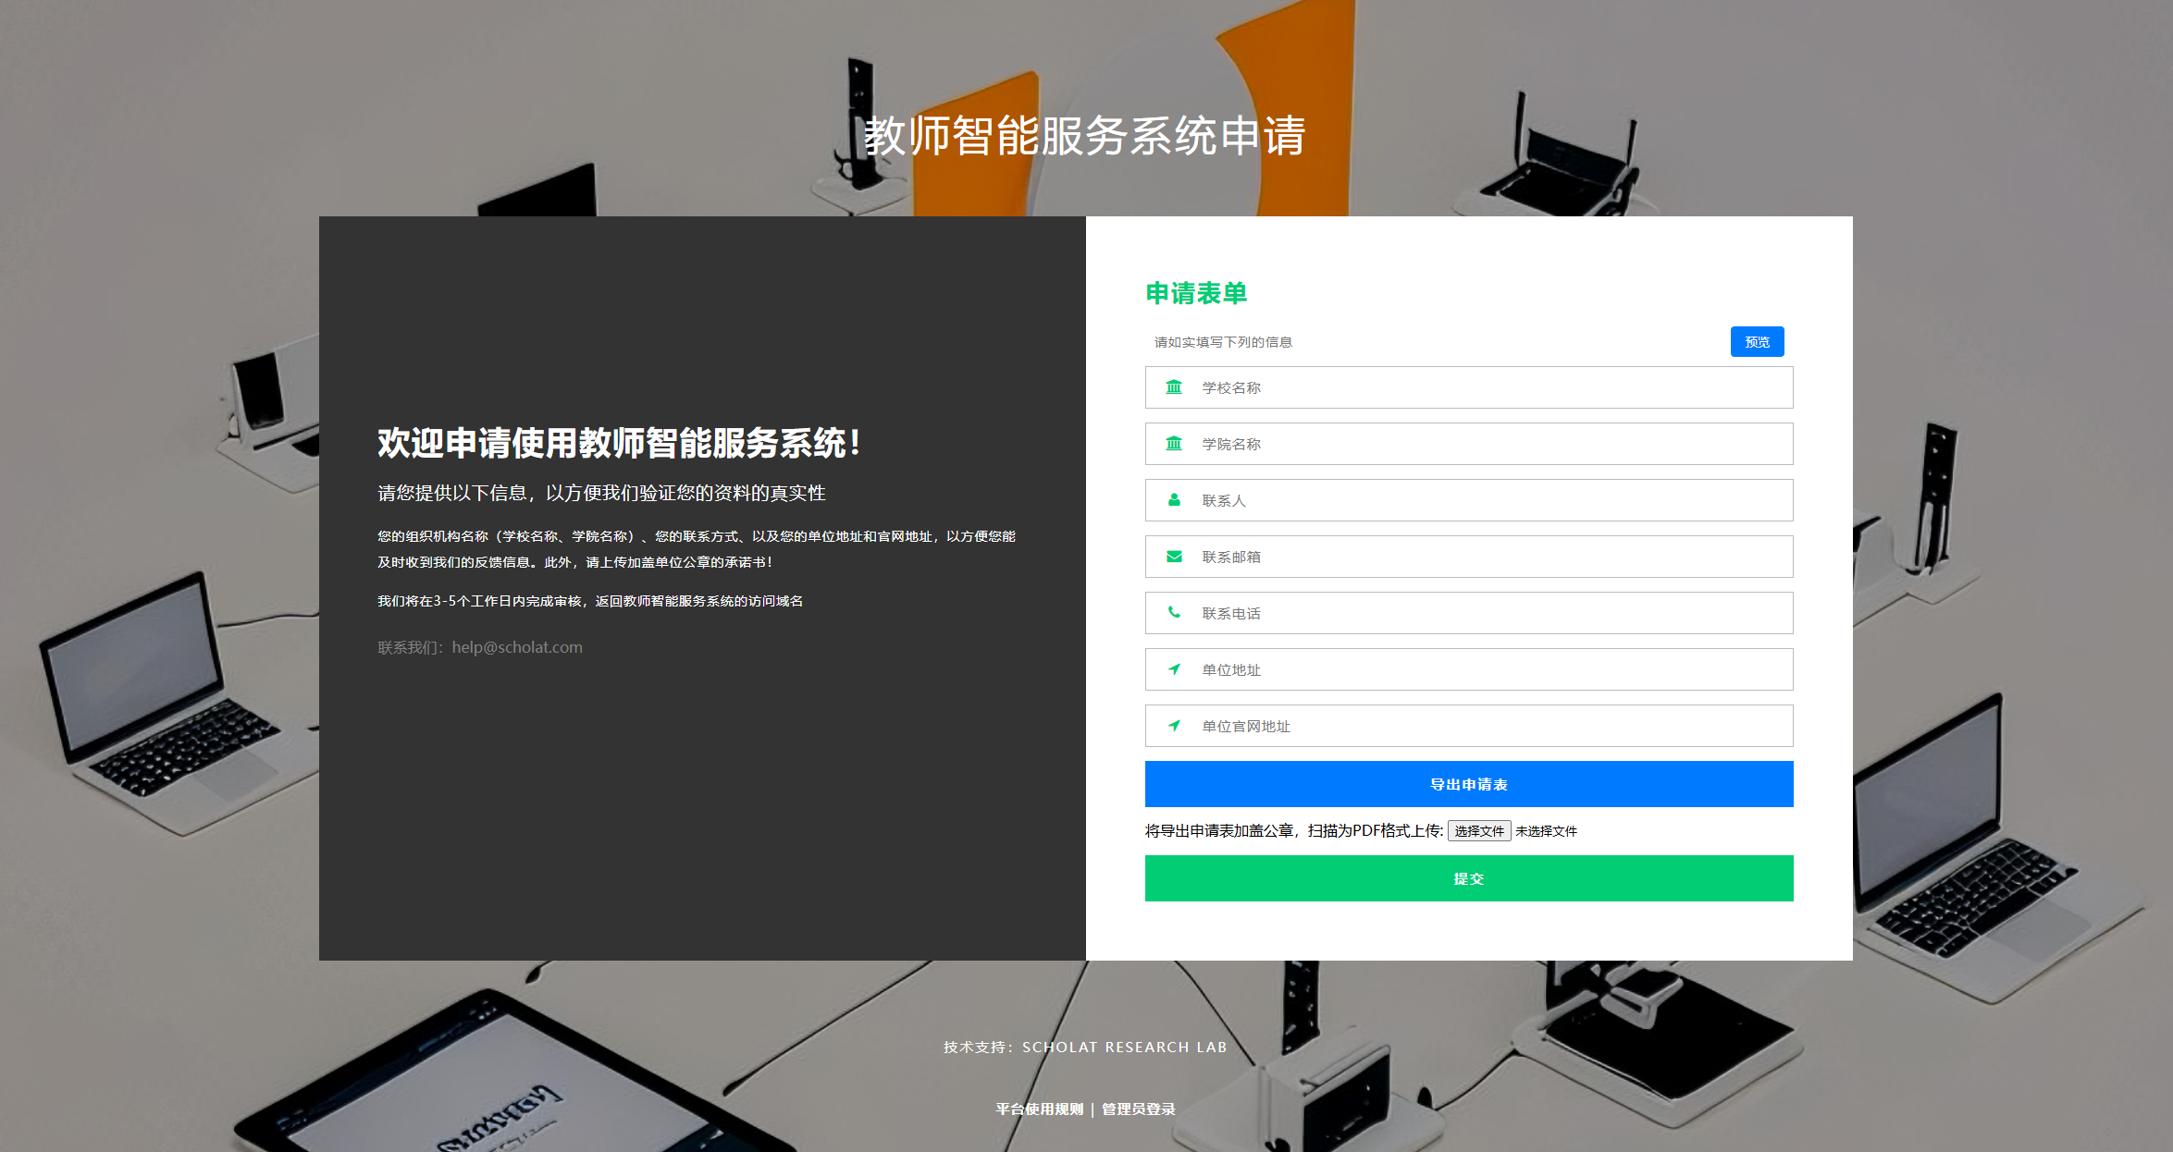Click the 技术支持: SCHOLAT RESEARCH LAB footer text
The width and height of the screenshot is (2173, 1152).
click(x=1085, y=1047)
